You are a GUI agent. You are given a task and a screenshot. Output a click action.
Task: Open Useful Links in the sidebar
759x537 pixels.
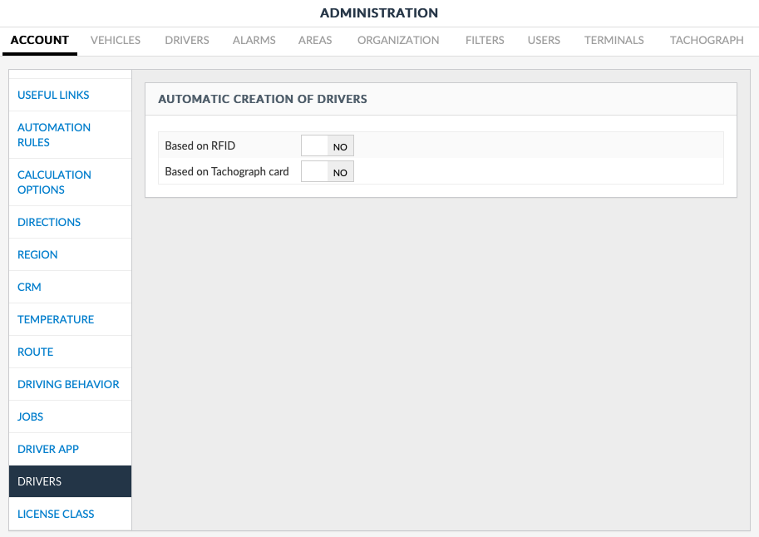(x=53, y=95)
